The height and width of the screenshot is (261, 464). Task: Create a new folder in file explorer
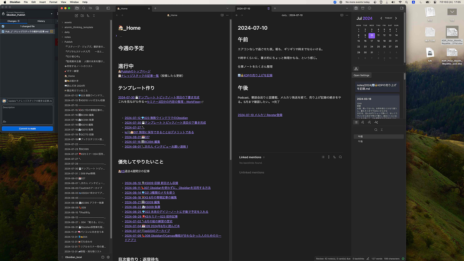pyautogui.click(x=82, y=16)
